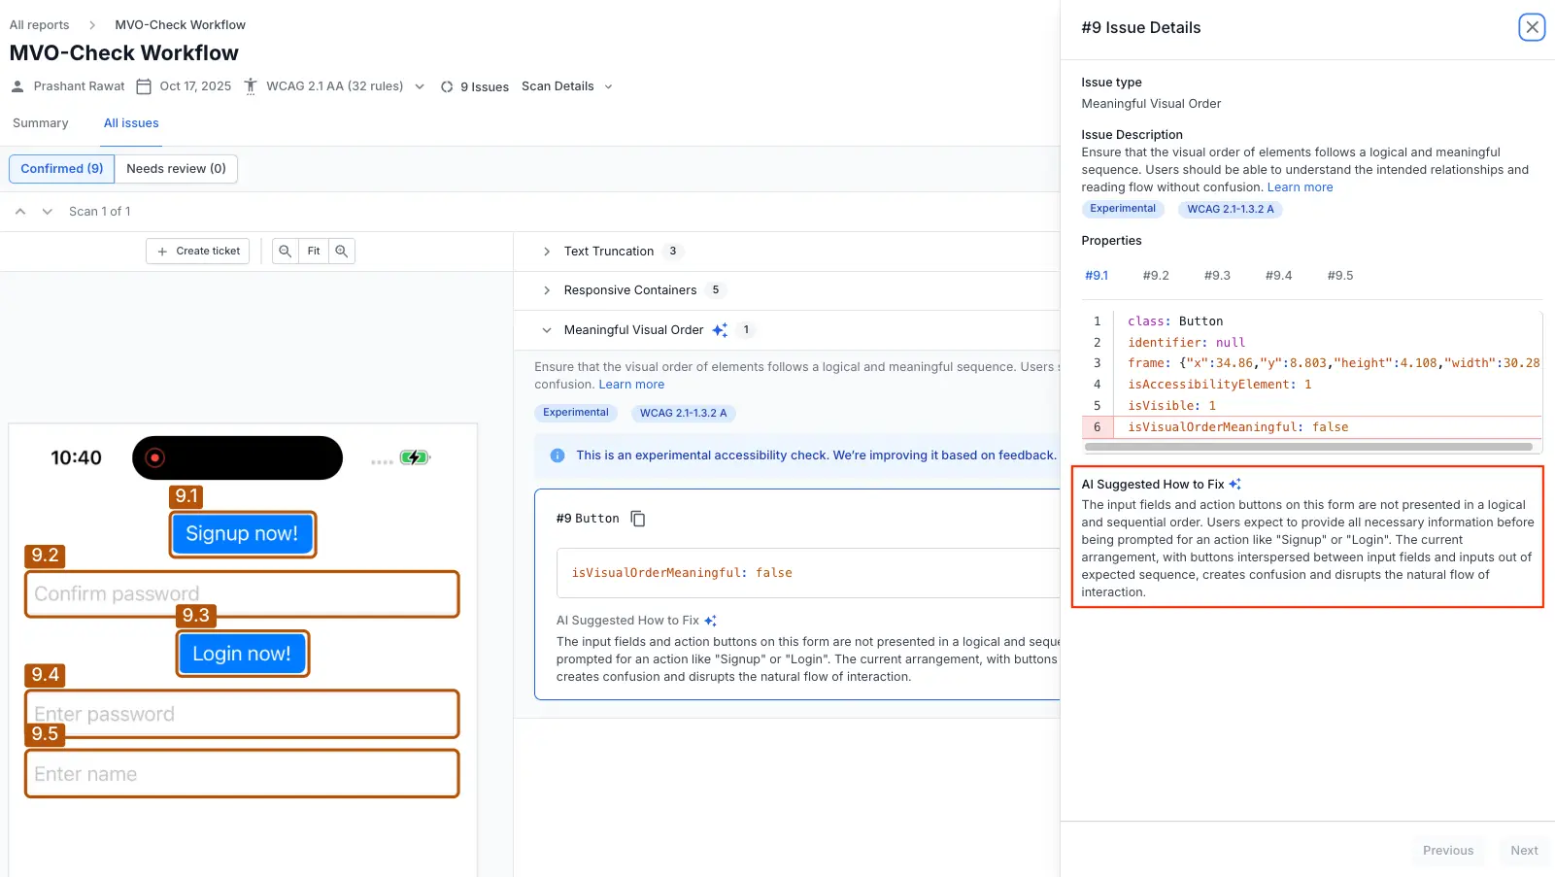Viewport: 1555px width, 877px height.
Task: Select the zoom out magnifier icon
Action: [285, 251]
